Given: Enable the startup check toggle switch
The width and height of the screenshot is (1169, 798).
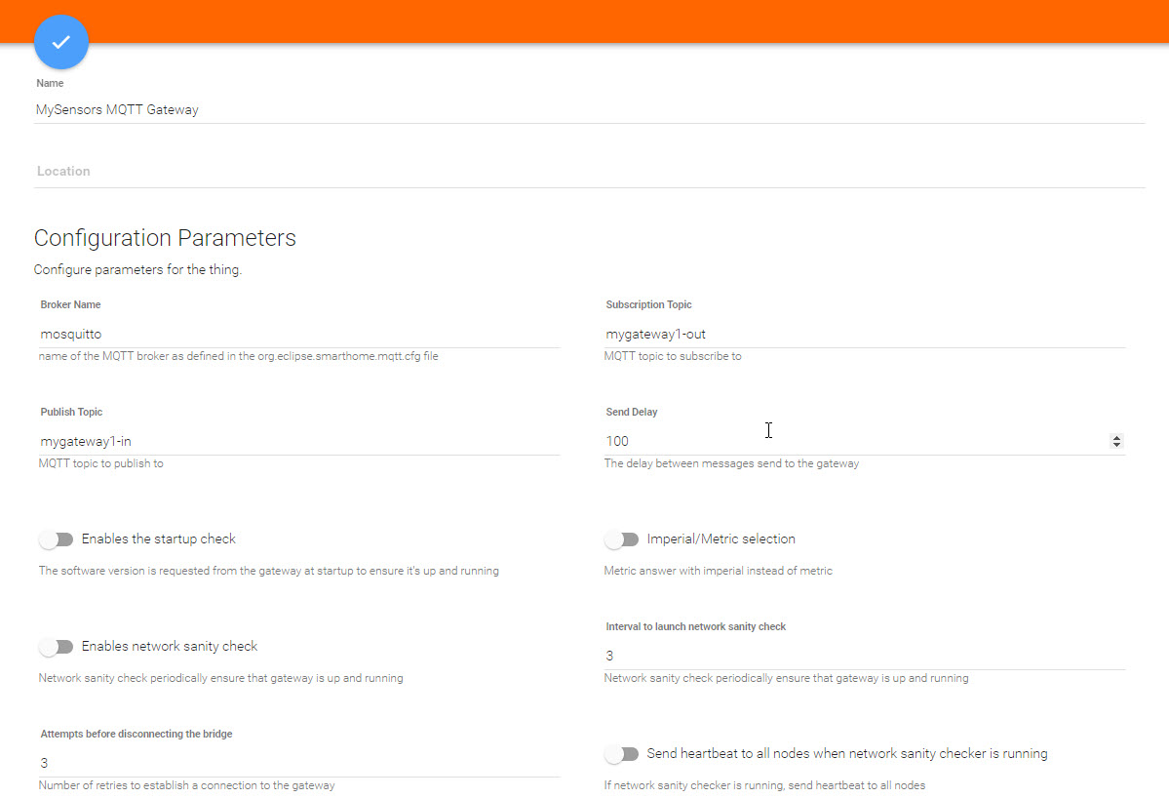Looking at the screenshot, I should click(x=57, y=539).
